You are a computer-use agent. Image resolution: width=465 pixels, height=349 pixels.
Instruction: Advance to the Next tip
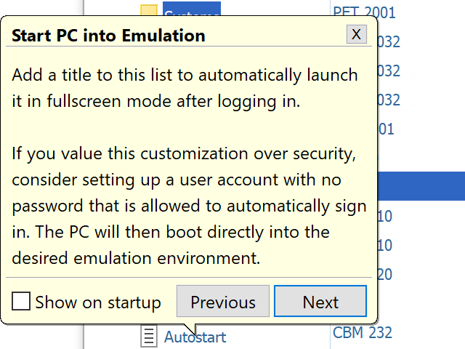320,302
